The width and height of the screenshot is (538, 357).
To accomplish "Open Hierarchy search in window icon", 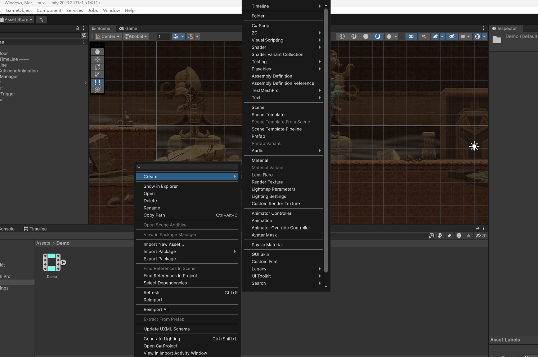I will [x=84, y=35].
